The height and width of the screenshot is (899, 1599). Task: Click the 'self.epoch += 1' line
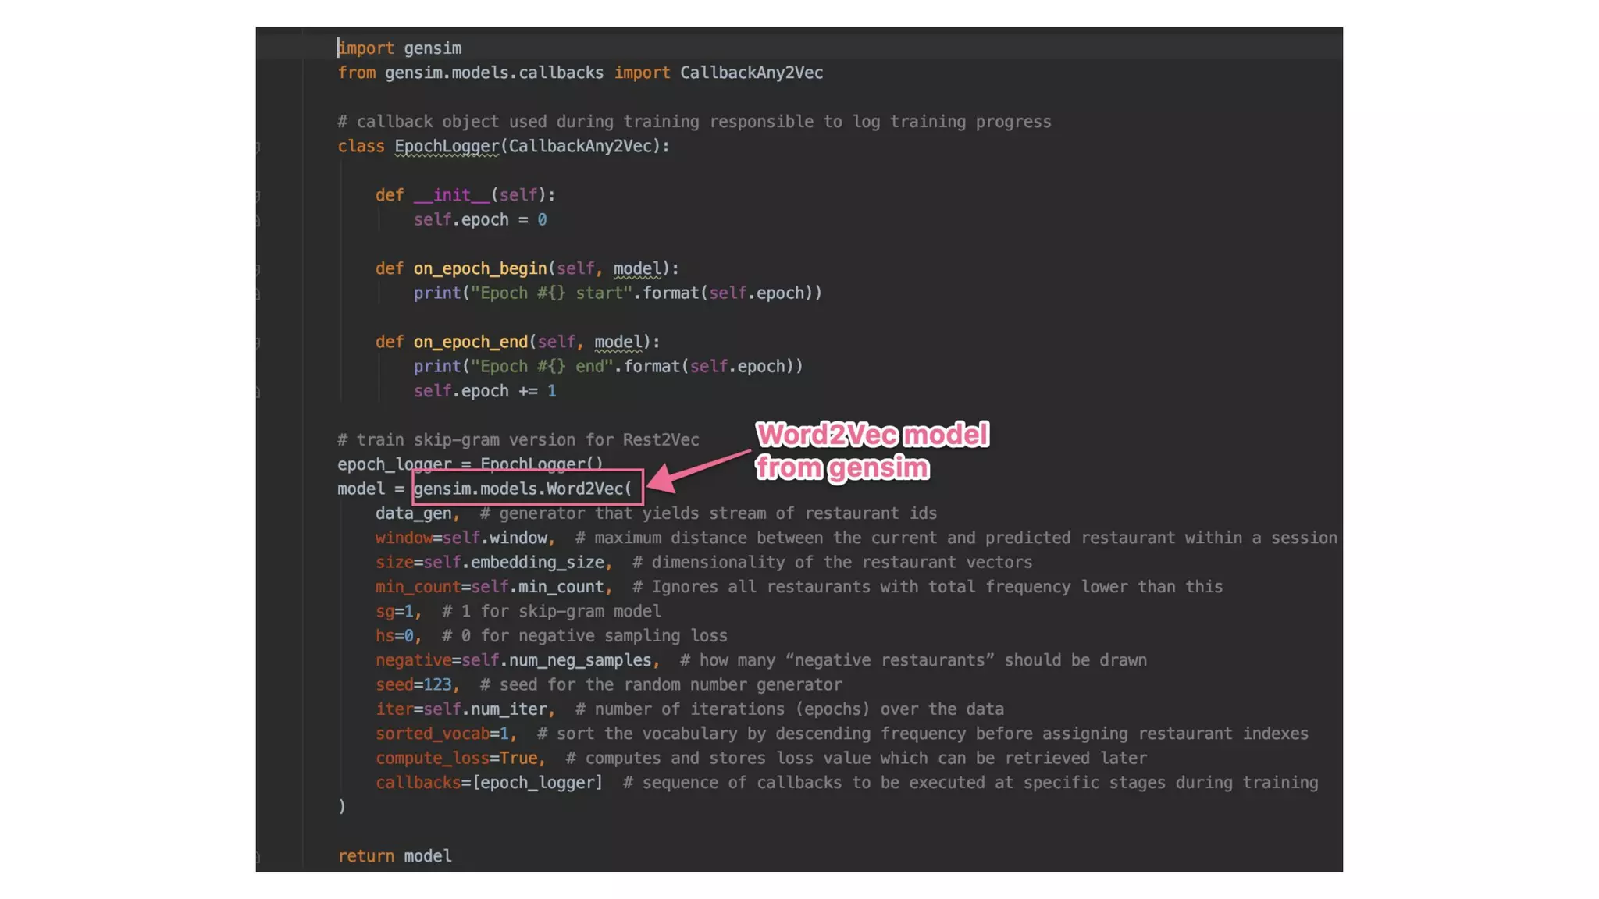(485, 391)
